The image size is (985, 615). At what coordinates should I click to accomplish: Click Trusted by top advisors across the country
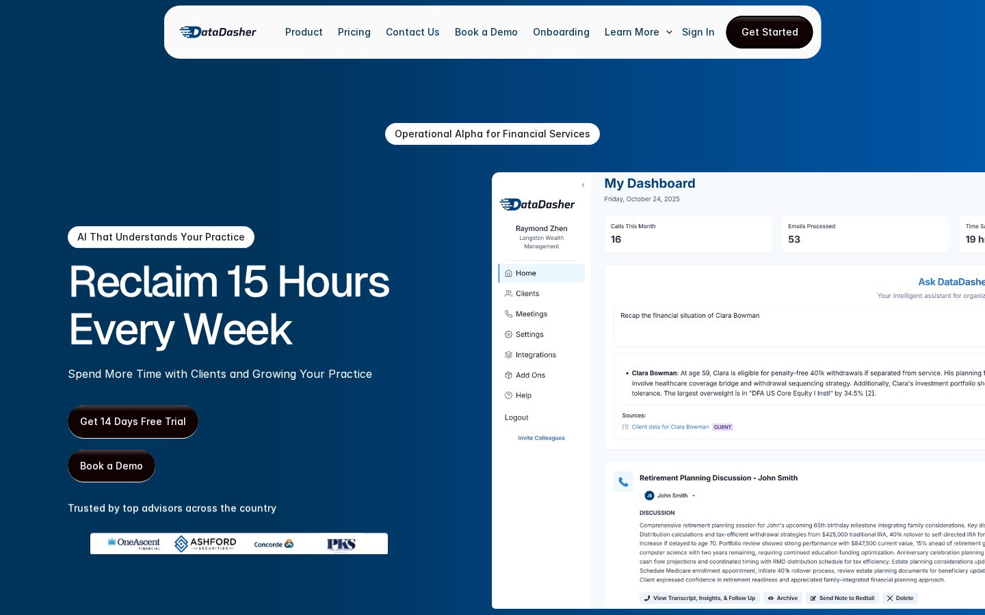tap(172, 508)
